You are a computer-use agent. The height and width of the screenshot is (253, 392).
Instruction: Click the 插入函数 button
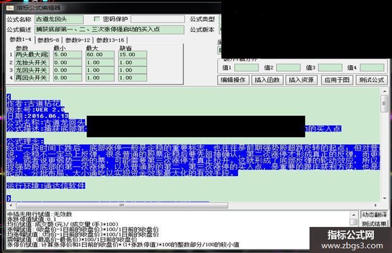[267, 80]
